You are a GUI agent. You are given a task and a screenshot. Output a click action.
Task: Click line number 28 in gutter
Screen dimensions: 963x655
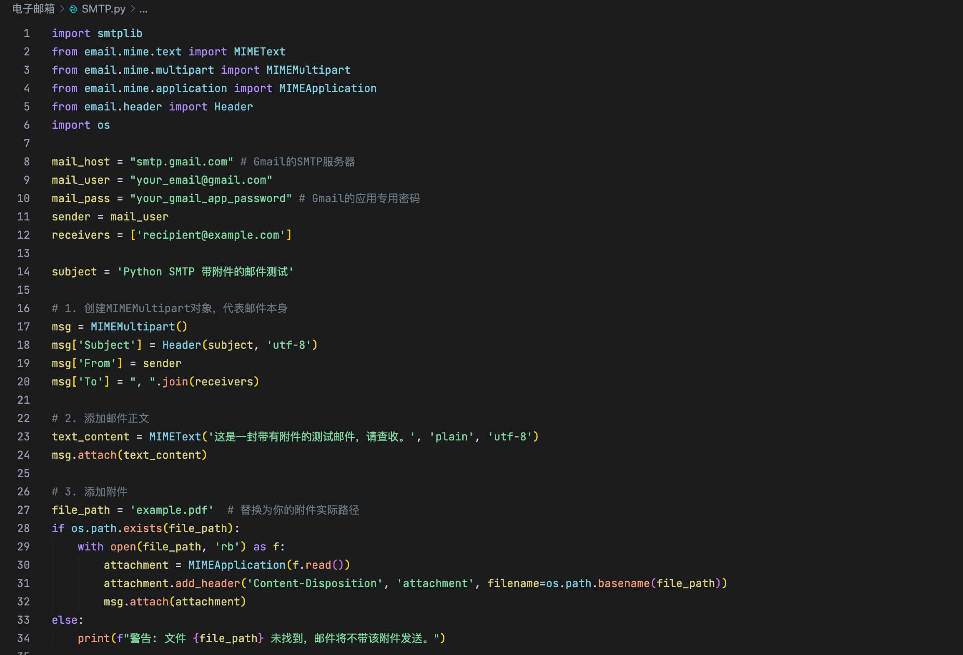pos(24,528)
